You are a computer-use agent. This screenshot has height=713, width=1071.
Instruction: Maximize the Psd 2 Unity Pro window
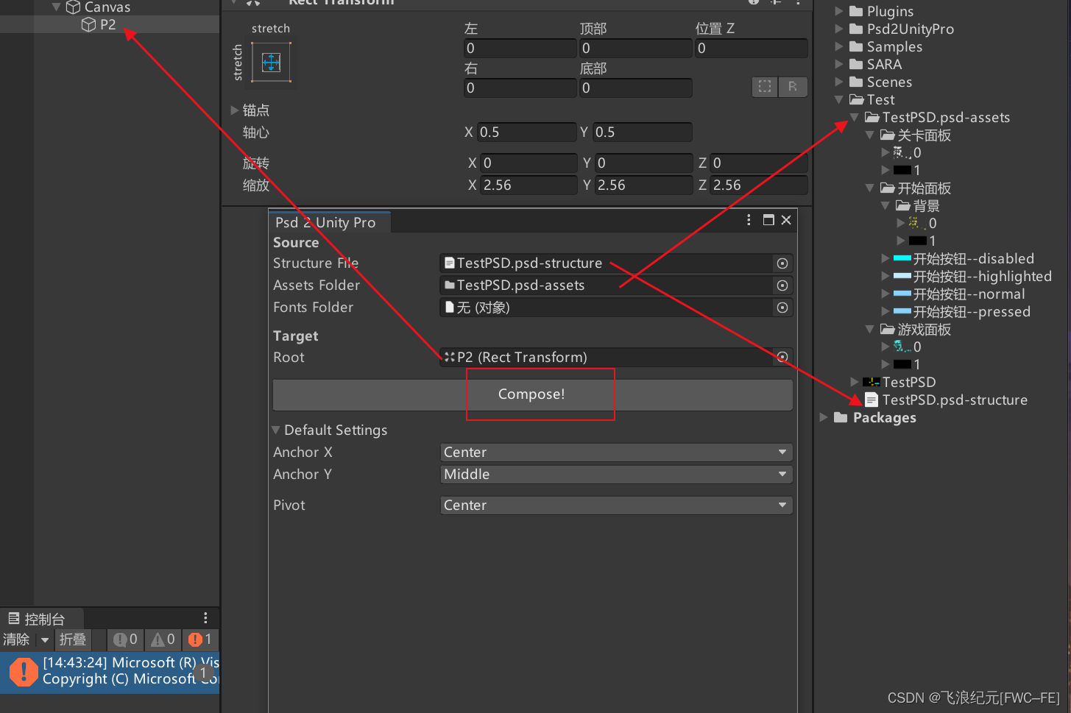pos(768,220)
